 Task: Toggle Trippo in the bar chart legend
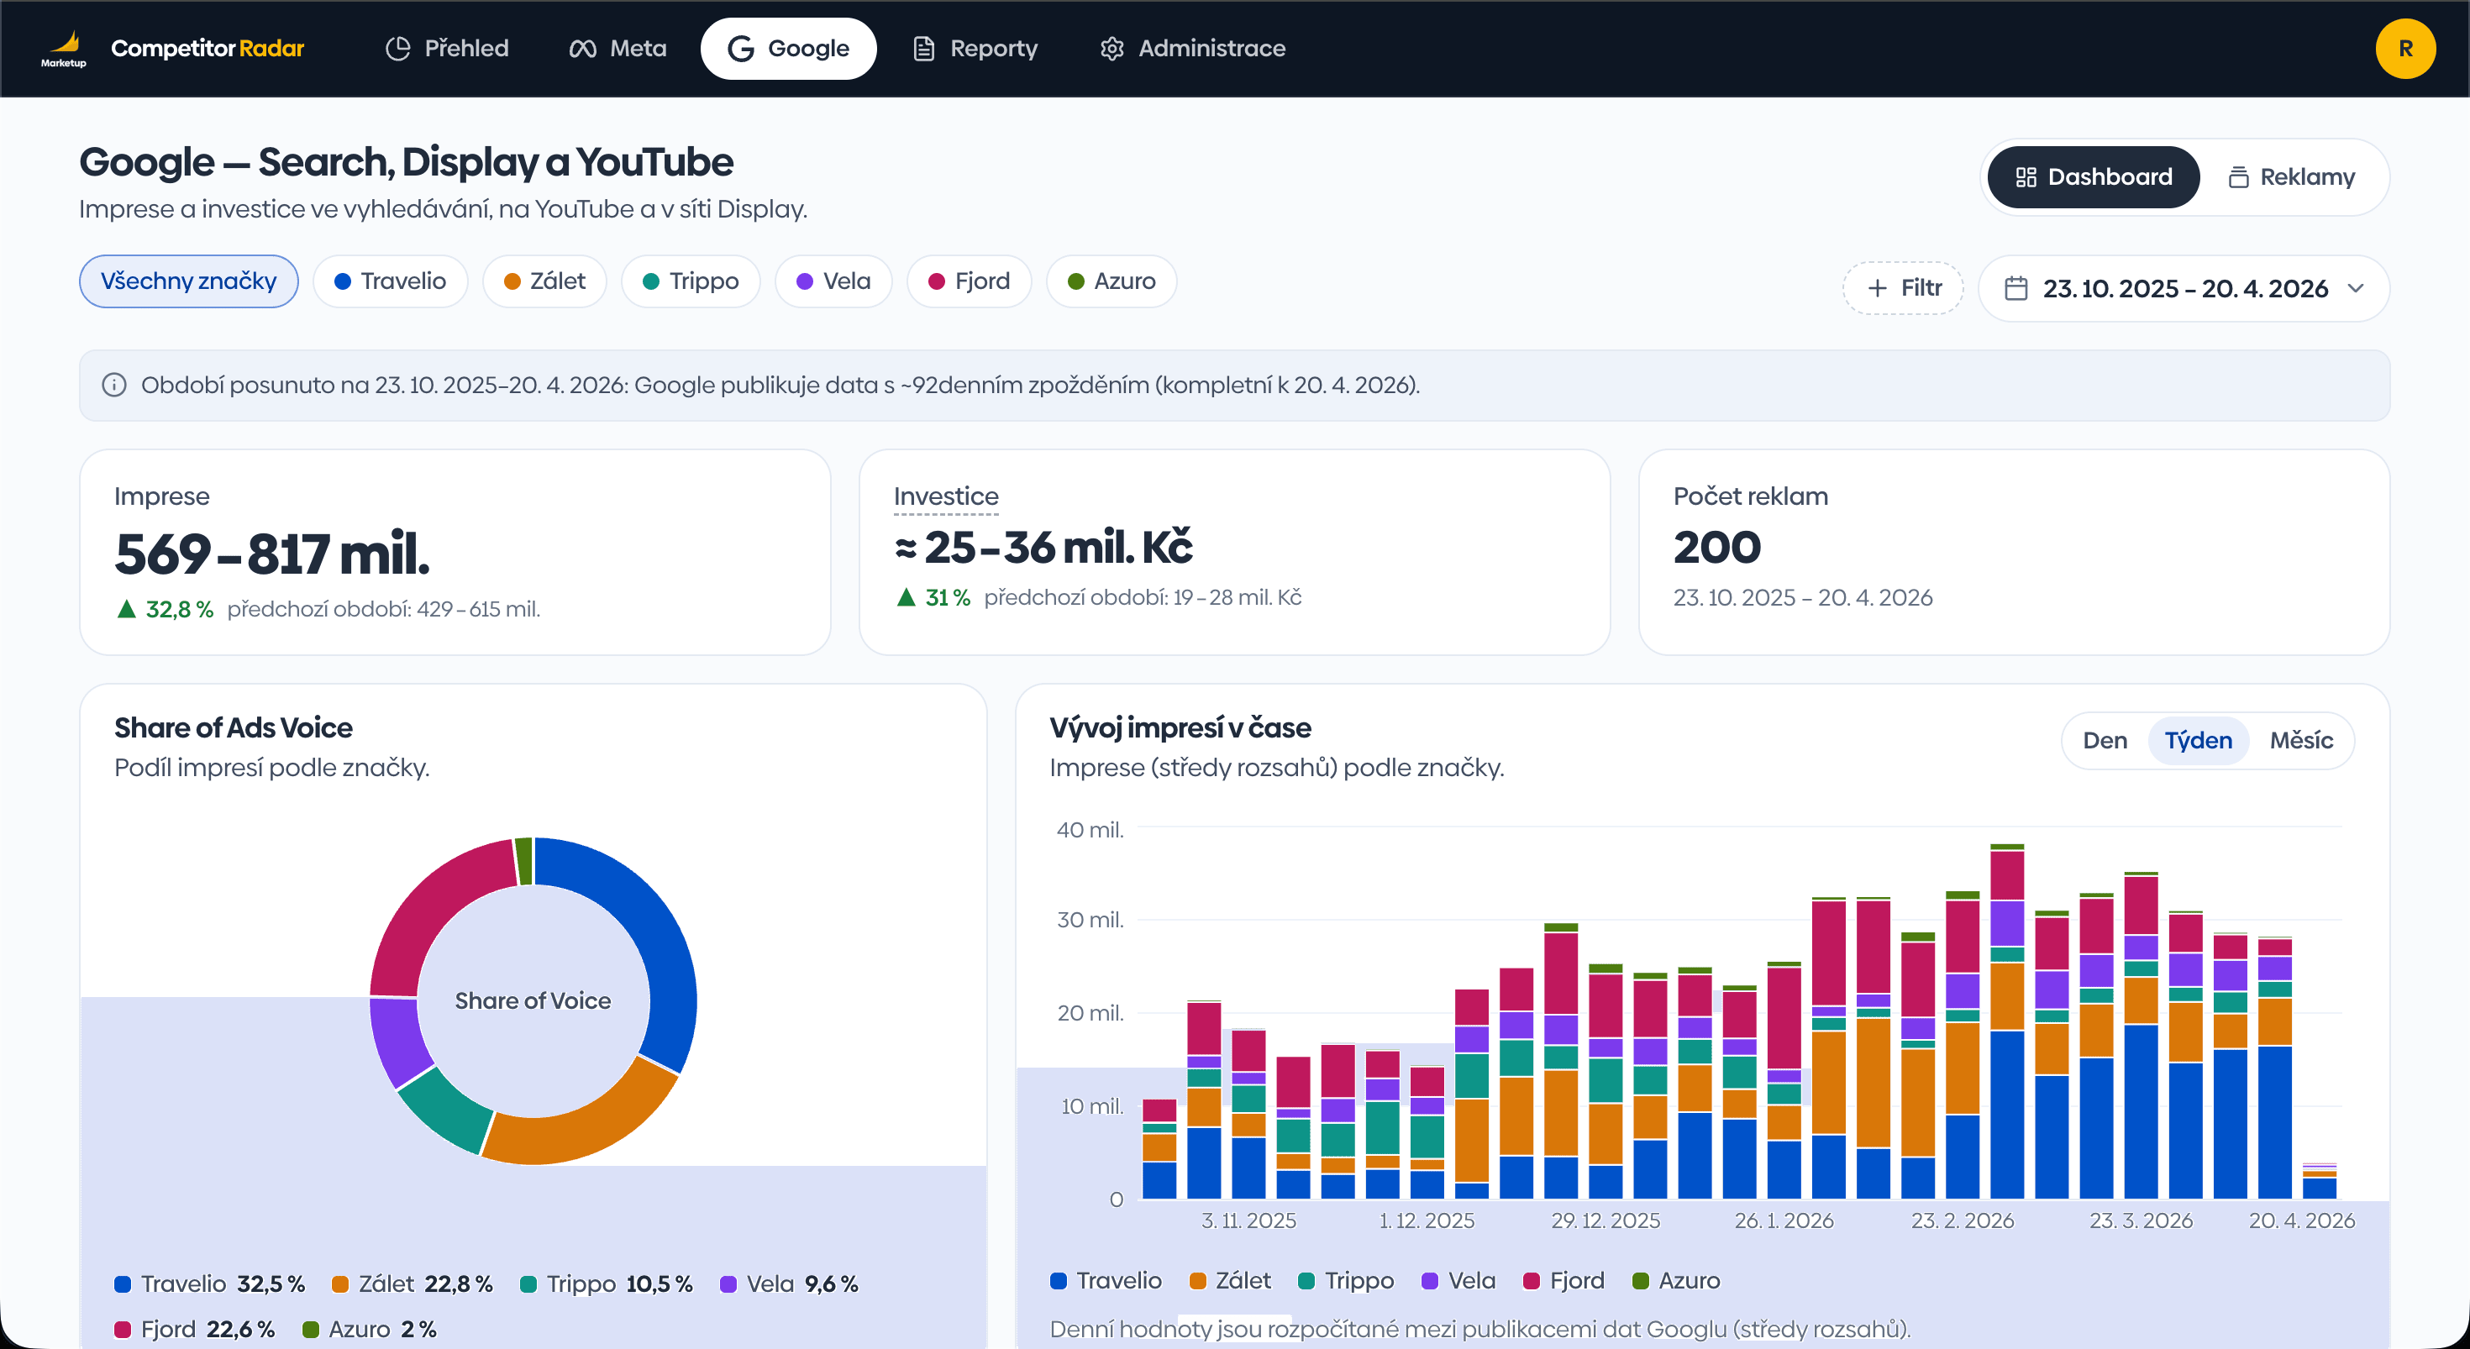pyautogui.click(x=1346, y=1281)
